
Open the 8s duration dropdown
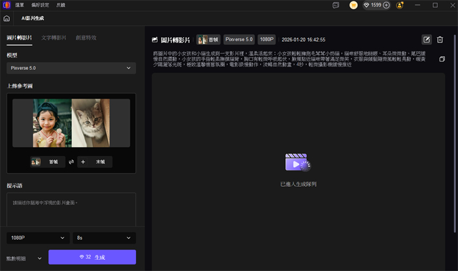click(104, 238)
